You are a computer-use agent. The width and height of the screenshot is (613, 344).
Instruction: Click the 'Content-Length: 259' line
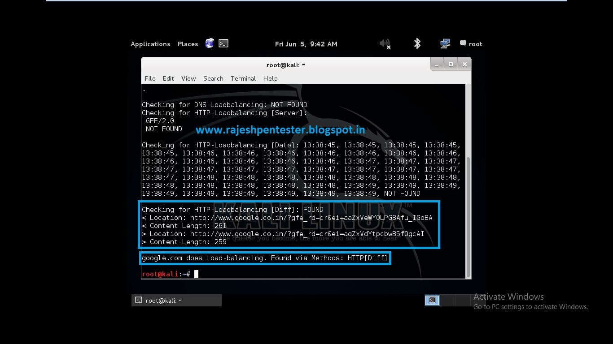[184, 242]
